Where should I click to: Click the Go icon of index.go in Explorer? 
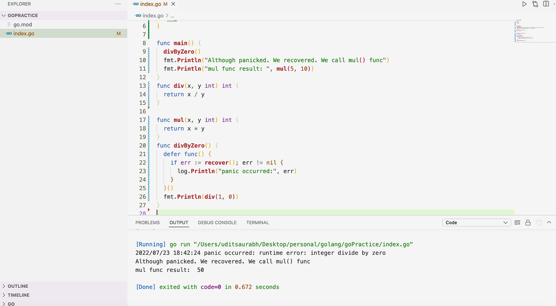tap(8, 34)
